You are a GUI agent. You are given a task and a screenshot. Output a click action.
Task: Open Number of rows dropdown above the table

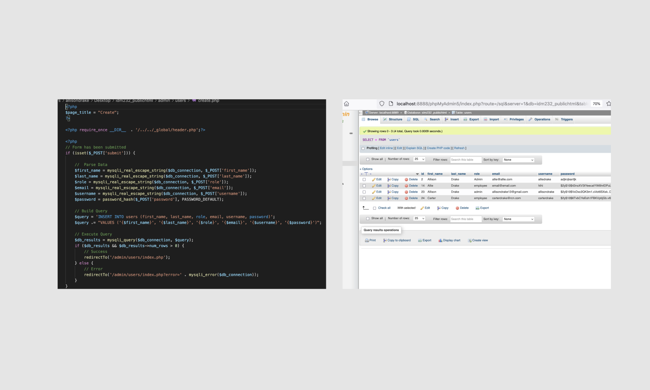coord(419,159)
